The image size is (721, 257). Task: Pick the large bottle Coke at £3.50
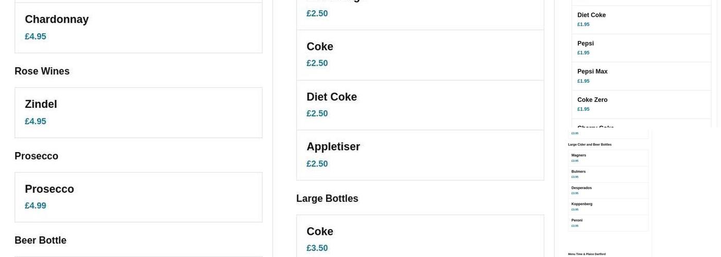420,239
